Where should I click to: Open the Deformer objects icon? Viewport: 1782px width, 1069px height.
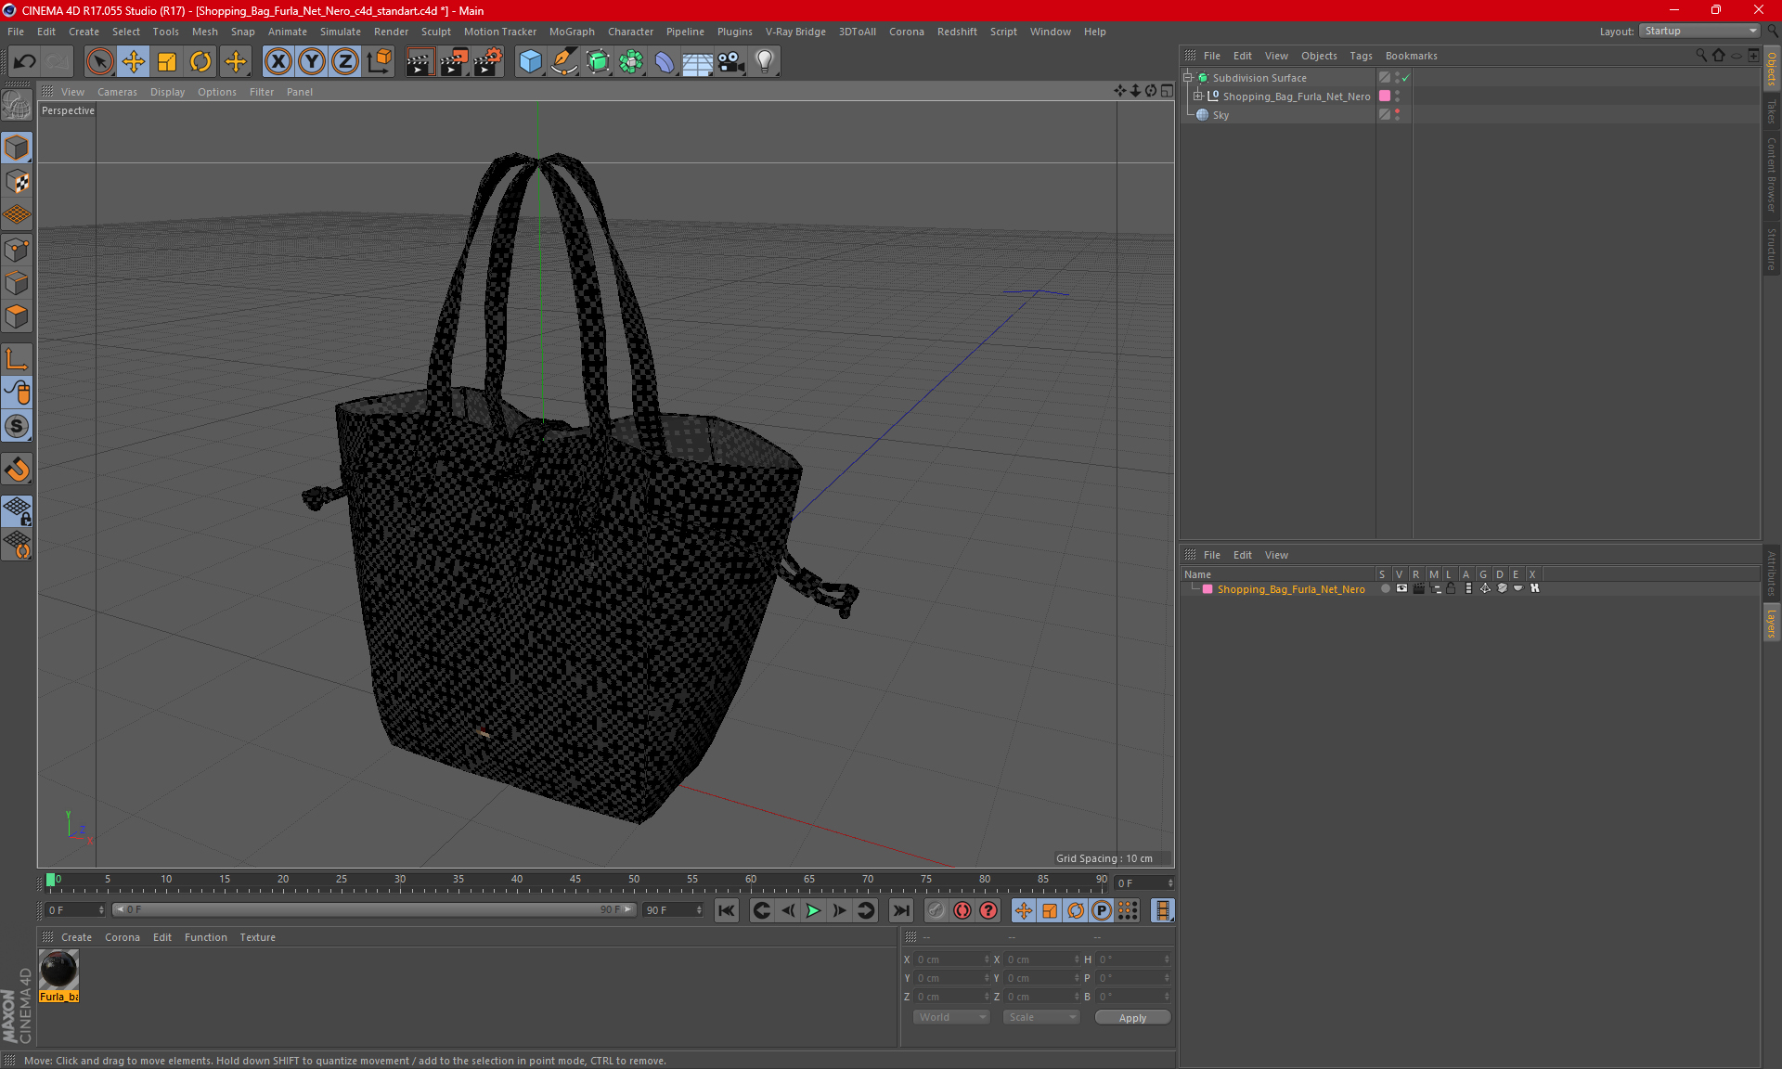[x=665, y=61]
